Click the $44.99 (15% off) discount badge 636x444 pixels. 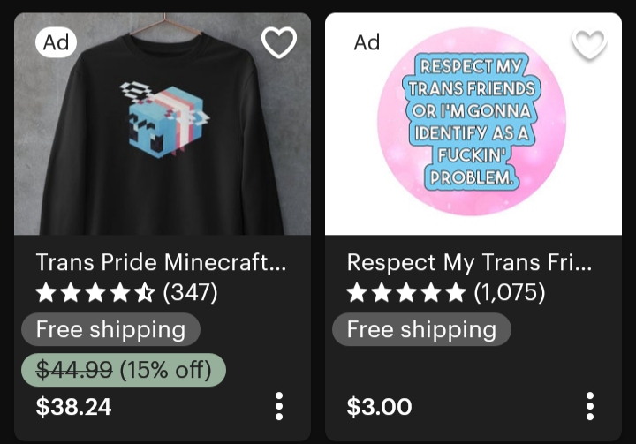tap(124, 370)
